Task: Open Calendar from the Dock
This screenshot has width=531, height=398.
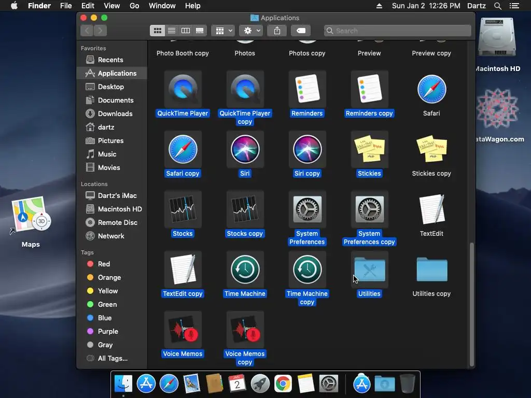Action: coord(237,384)
